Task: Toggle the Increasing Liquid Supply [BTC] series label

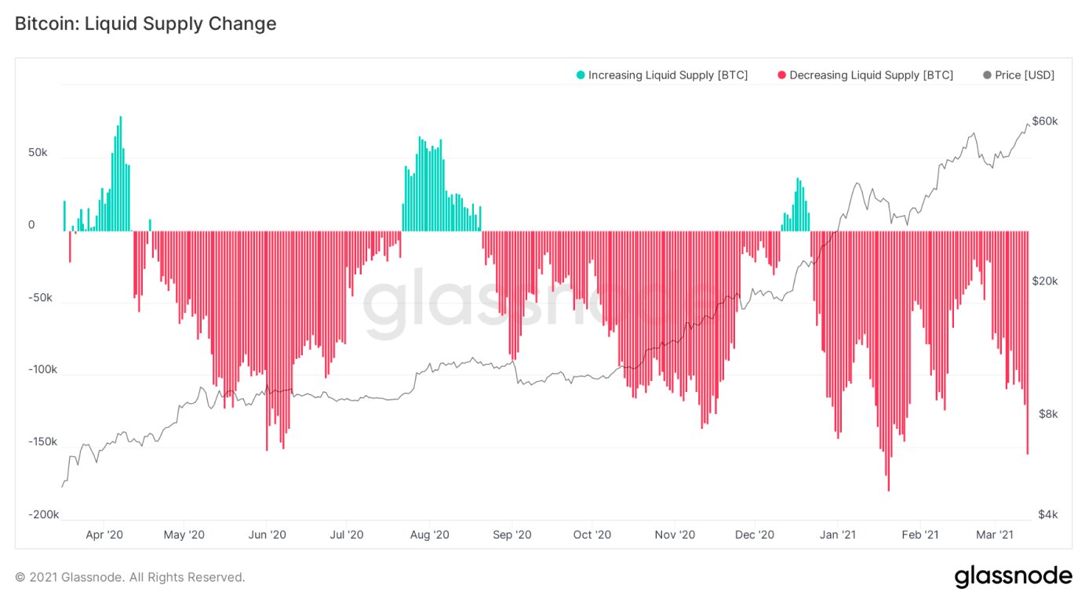Action: tap(668, 75)
